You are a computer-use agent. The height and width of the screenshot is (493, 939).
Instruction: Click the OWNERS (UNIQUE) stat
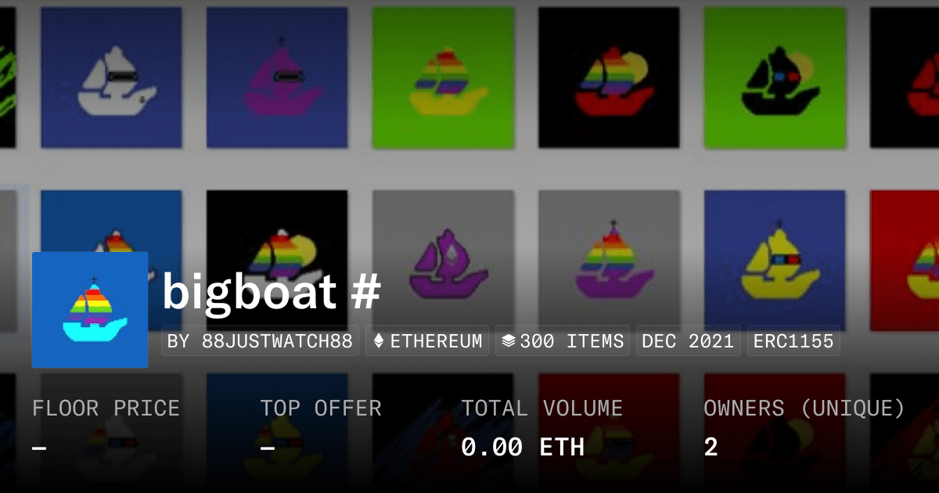click(x=804, y=428)
